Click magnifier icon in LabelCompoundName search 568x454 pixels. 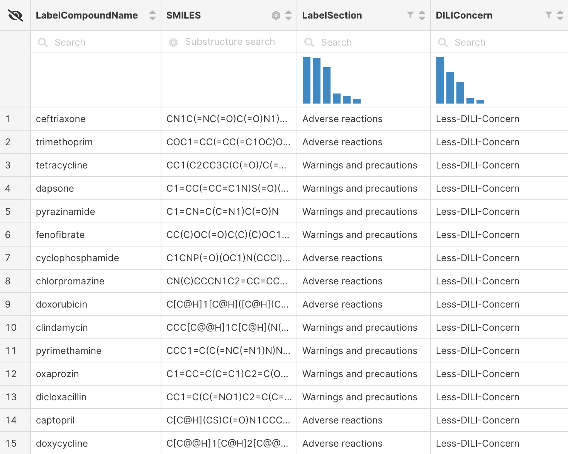[x=43, y=43]
